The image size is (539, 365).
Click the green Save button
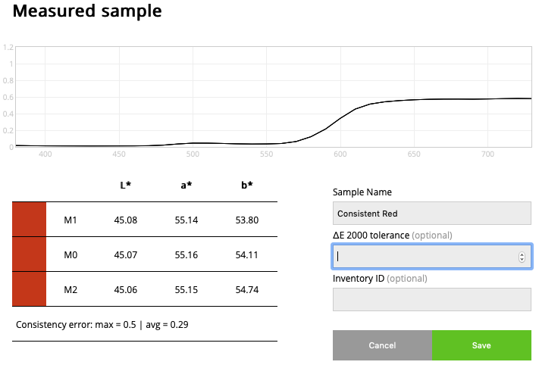click(x=481, y=345)
